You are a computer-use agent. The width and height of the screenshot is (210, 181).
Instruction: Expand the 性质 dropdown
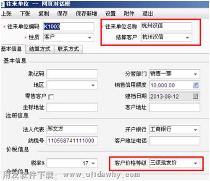pos(89,37)
